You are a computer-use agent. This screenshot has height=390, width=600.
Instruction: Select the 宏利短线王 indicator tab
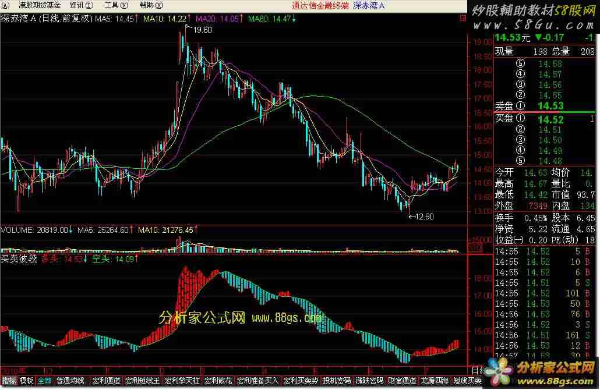click(x=142, y=381)
